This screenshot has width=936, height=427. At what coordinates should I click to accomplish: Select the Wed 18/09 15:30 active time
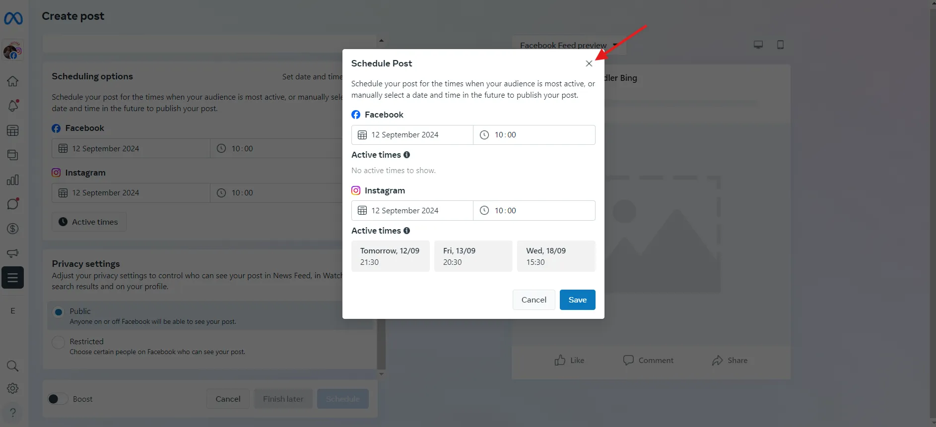tap(556, 256)
